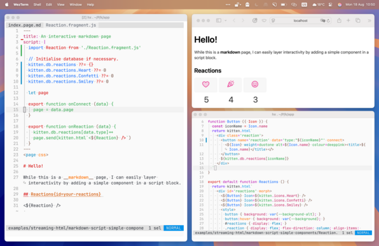Click the 'kitten.db.reactions.Confetti ??= 0' line
379x246 pixels.
tap(71, 76)
